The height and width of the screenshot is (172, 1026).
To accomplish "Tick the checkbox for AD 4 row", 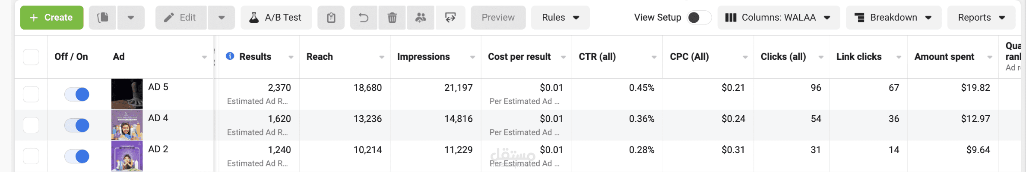I will [31, 125].
